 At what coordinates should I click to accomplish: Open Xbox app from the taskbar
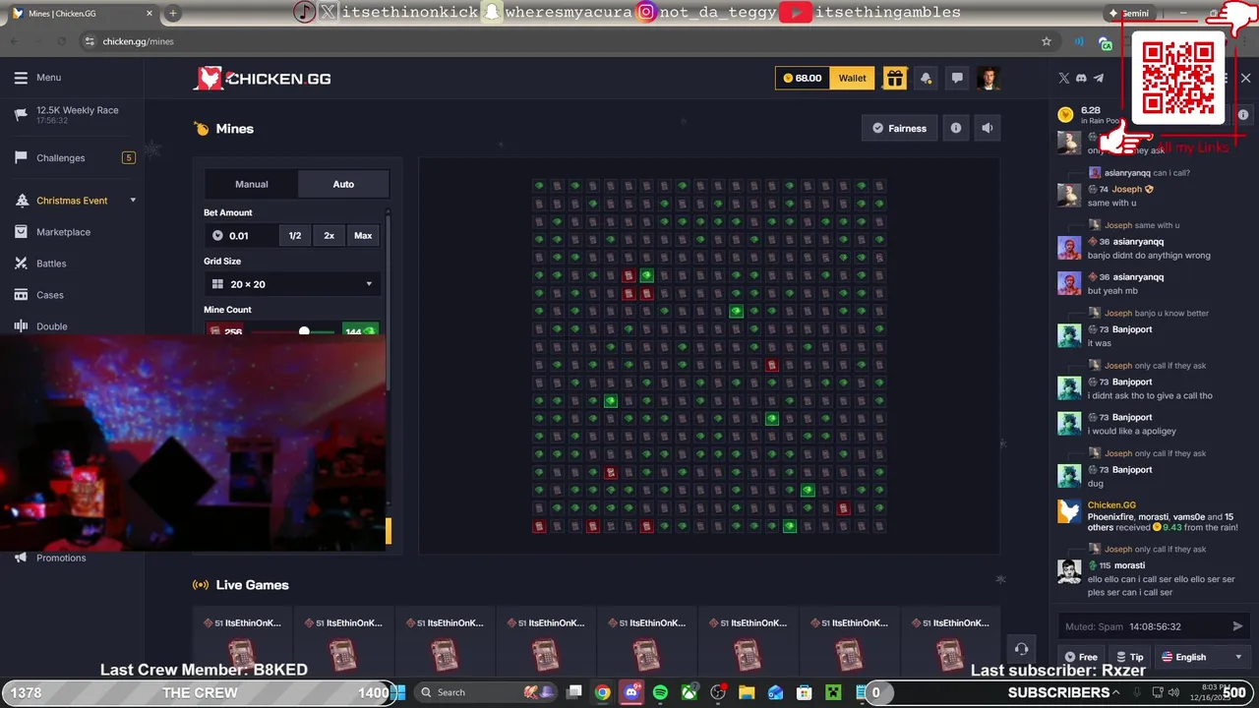(x=689, y=692)
